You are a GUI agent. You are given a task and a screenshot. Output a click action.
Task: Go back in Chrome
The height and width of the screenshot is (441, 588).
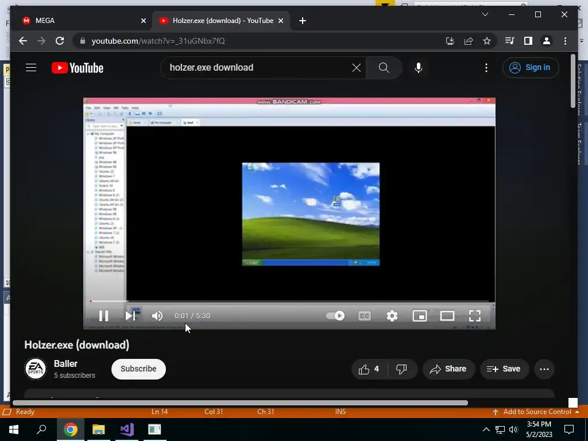click(23, 41)
